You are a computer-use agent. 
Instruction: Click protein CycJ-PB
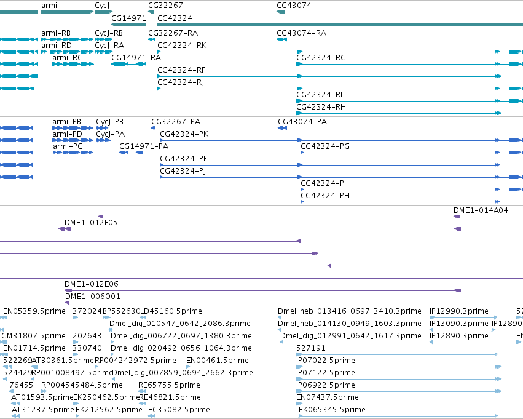110,122
